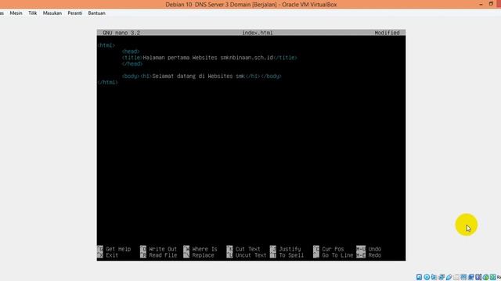Click the 'GNU nano 3.2' header text

point(121,33)
